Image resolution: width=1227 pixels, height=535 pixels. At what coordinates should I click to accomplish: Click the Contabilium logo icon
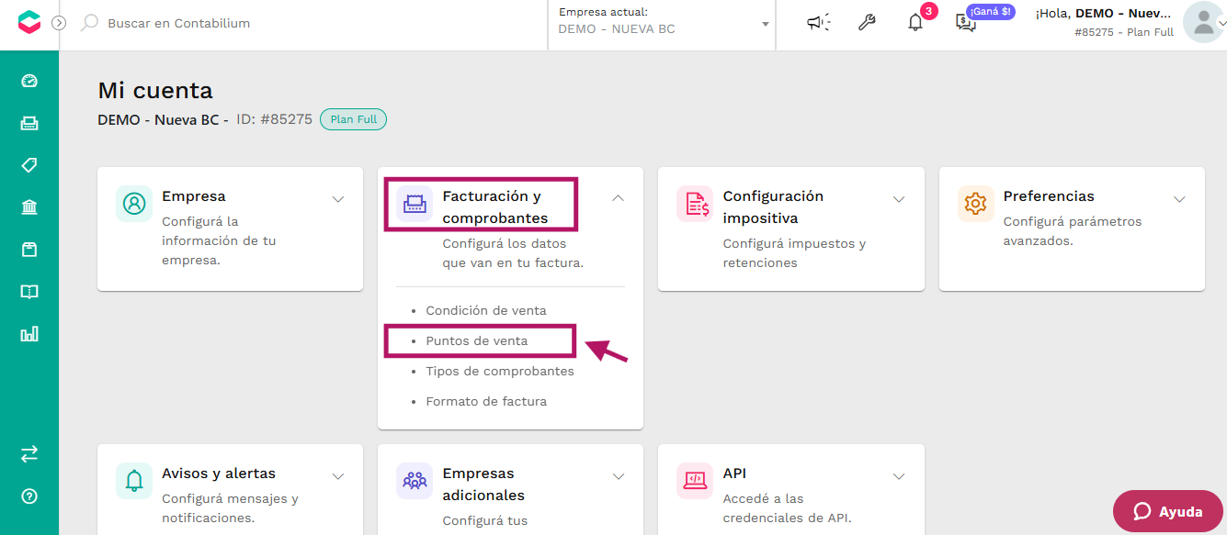[29, 23]
